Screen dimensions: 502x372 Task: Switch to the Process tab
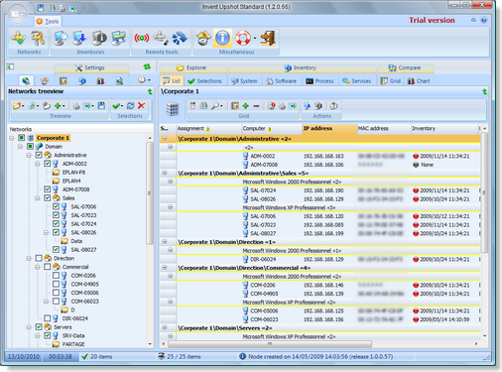click(x=319, y=81)
